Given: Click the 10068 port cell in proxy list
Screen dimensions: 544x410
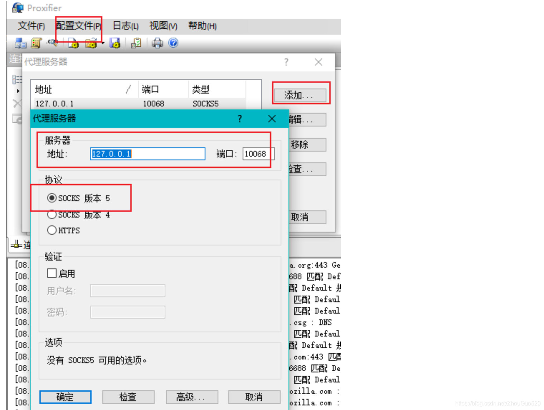Looking at the screenshot, I should [x=154, y=104].
